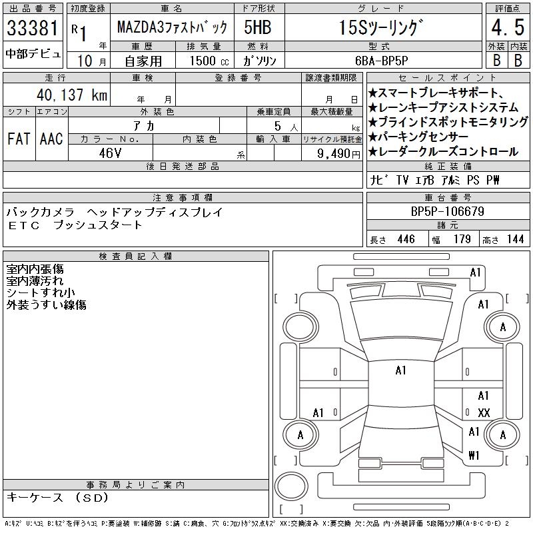Select office notice キーケース (SD)

pos(57,498)
